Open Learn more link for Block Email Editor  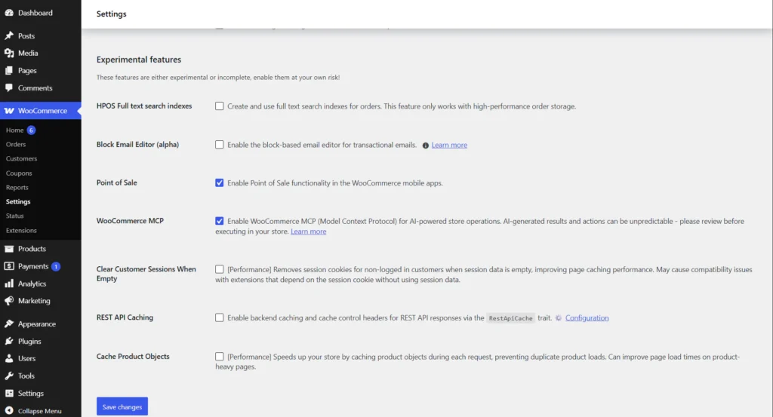(449, 145)
